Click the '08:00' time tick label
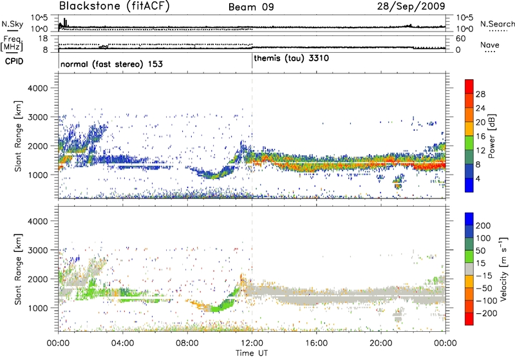The width and height of the screenshot is (515, 357). pos(187,343)
